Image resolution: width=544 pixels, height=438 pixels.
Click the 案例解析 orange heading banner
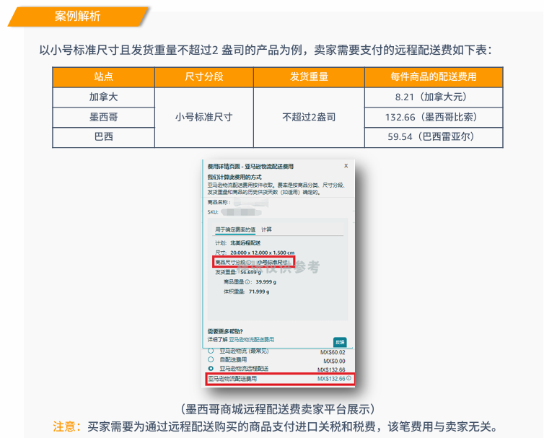point(78,16)
